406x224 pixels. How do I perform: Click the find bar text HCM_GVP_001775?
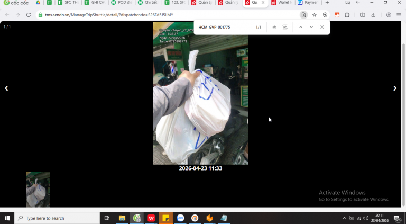pyautogui.click(x=214, y=27)
